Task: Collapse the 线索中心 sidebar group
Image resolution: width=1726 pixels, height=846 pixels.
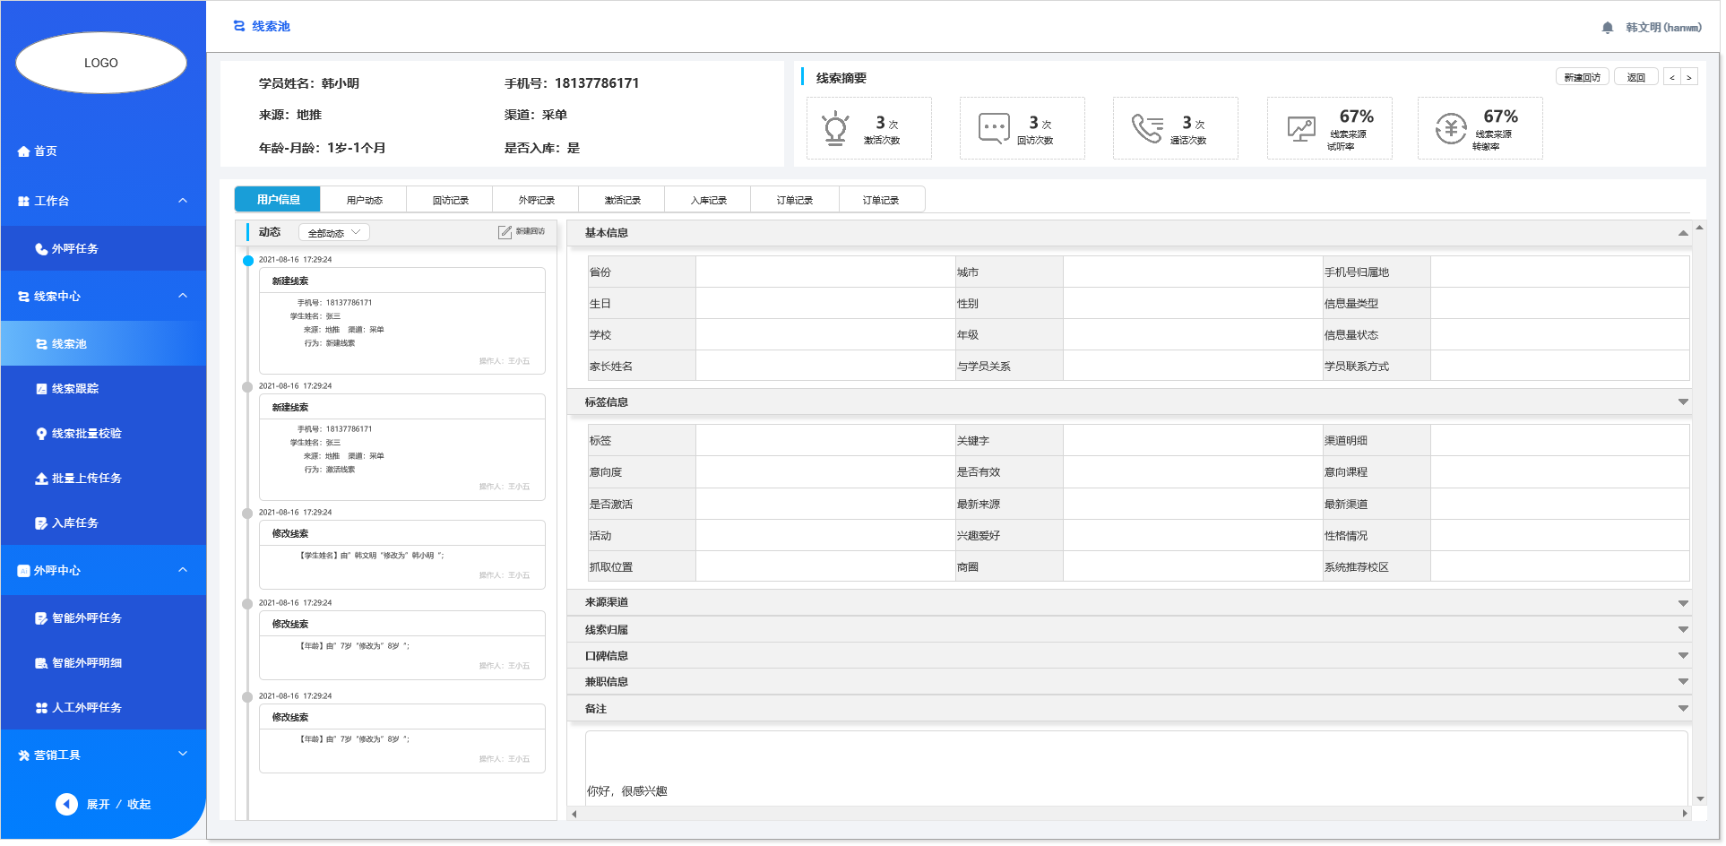Action: (183, 296)
